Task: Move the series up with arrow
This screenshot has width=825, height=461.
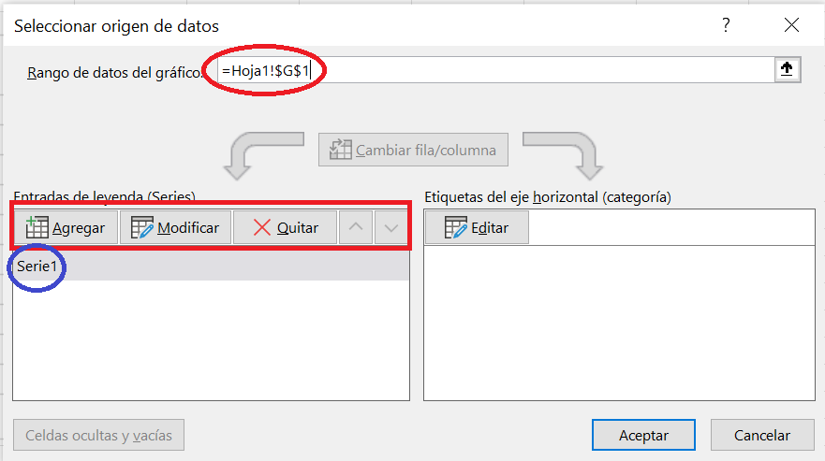Action: pyautogui.click(x=355, y=227)
